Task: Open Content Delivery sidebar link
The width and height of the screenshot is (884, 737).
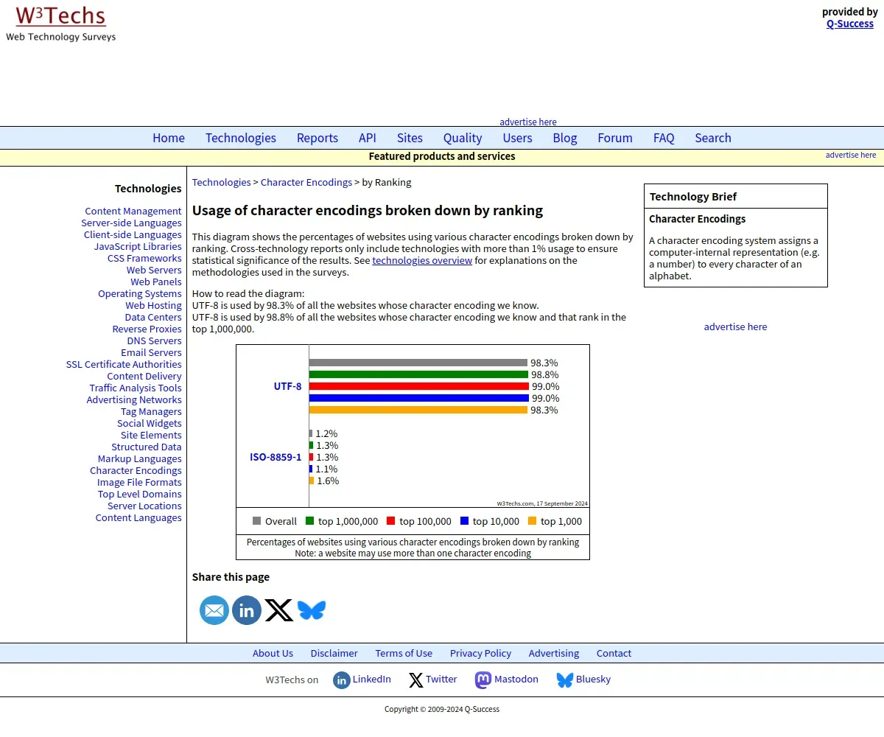Action: pyautogui.click(x=144, y=376)
